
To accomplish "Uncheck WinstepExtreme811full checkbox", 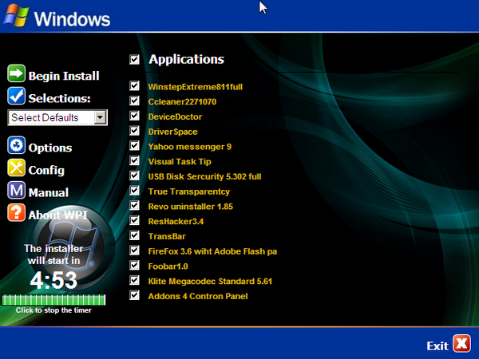I will point(134,86).
